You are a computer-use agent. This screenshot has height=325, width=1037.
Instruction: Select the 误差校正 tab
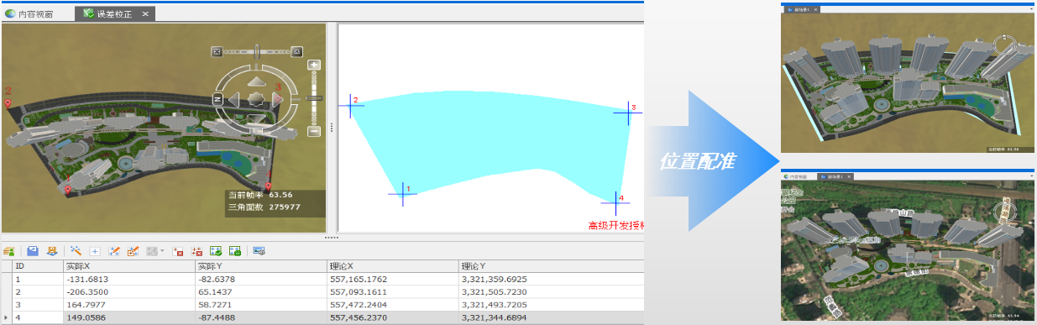point(106,14)
